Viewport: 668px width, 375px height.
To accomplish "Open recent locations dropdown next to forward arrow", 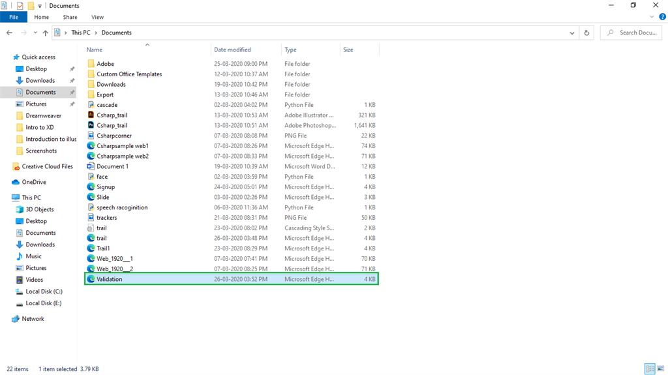I will (35, 33).
